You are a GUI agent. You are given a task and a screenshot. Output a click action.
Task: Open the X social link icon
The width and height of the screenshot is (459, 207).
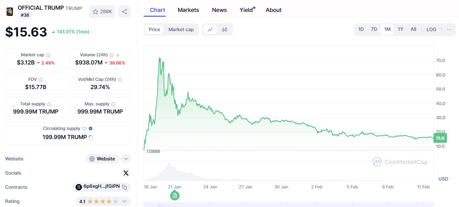pyautogui.click(x=126, y=173)
